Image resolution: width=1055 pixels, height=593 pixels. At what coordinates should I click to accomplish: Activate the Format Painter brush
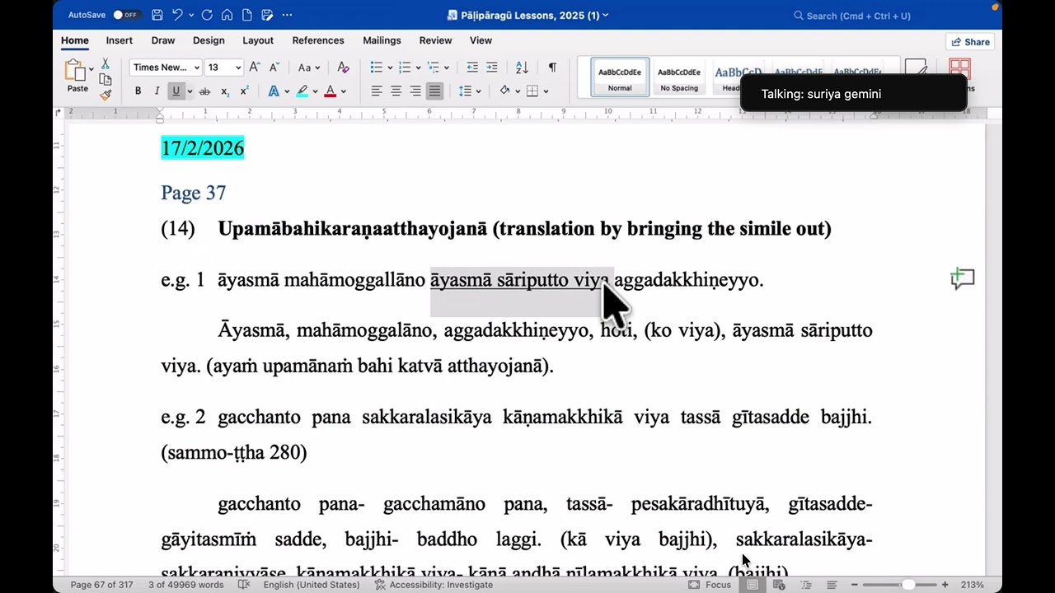click(x=105, y=95)
